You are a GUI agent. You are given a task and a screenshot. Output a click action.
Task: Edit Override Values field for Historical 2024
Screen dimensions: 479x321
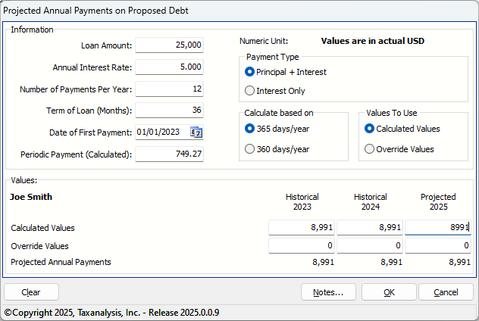coord(370,245)
